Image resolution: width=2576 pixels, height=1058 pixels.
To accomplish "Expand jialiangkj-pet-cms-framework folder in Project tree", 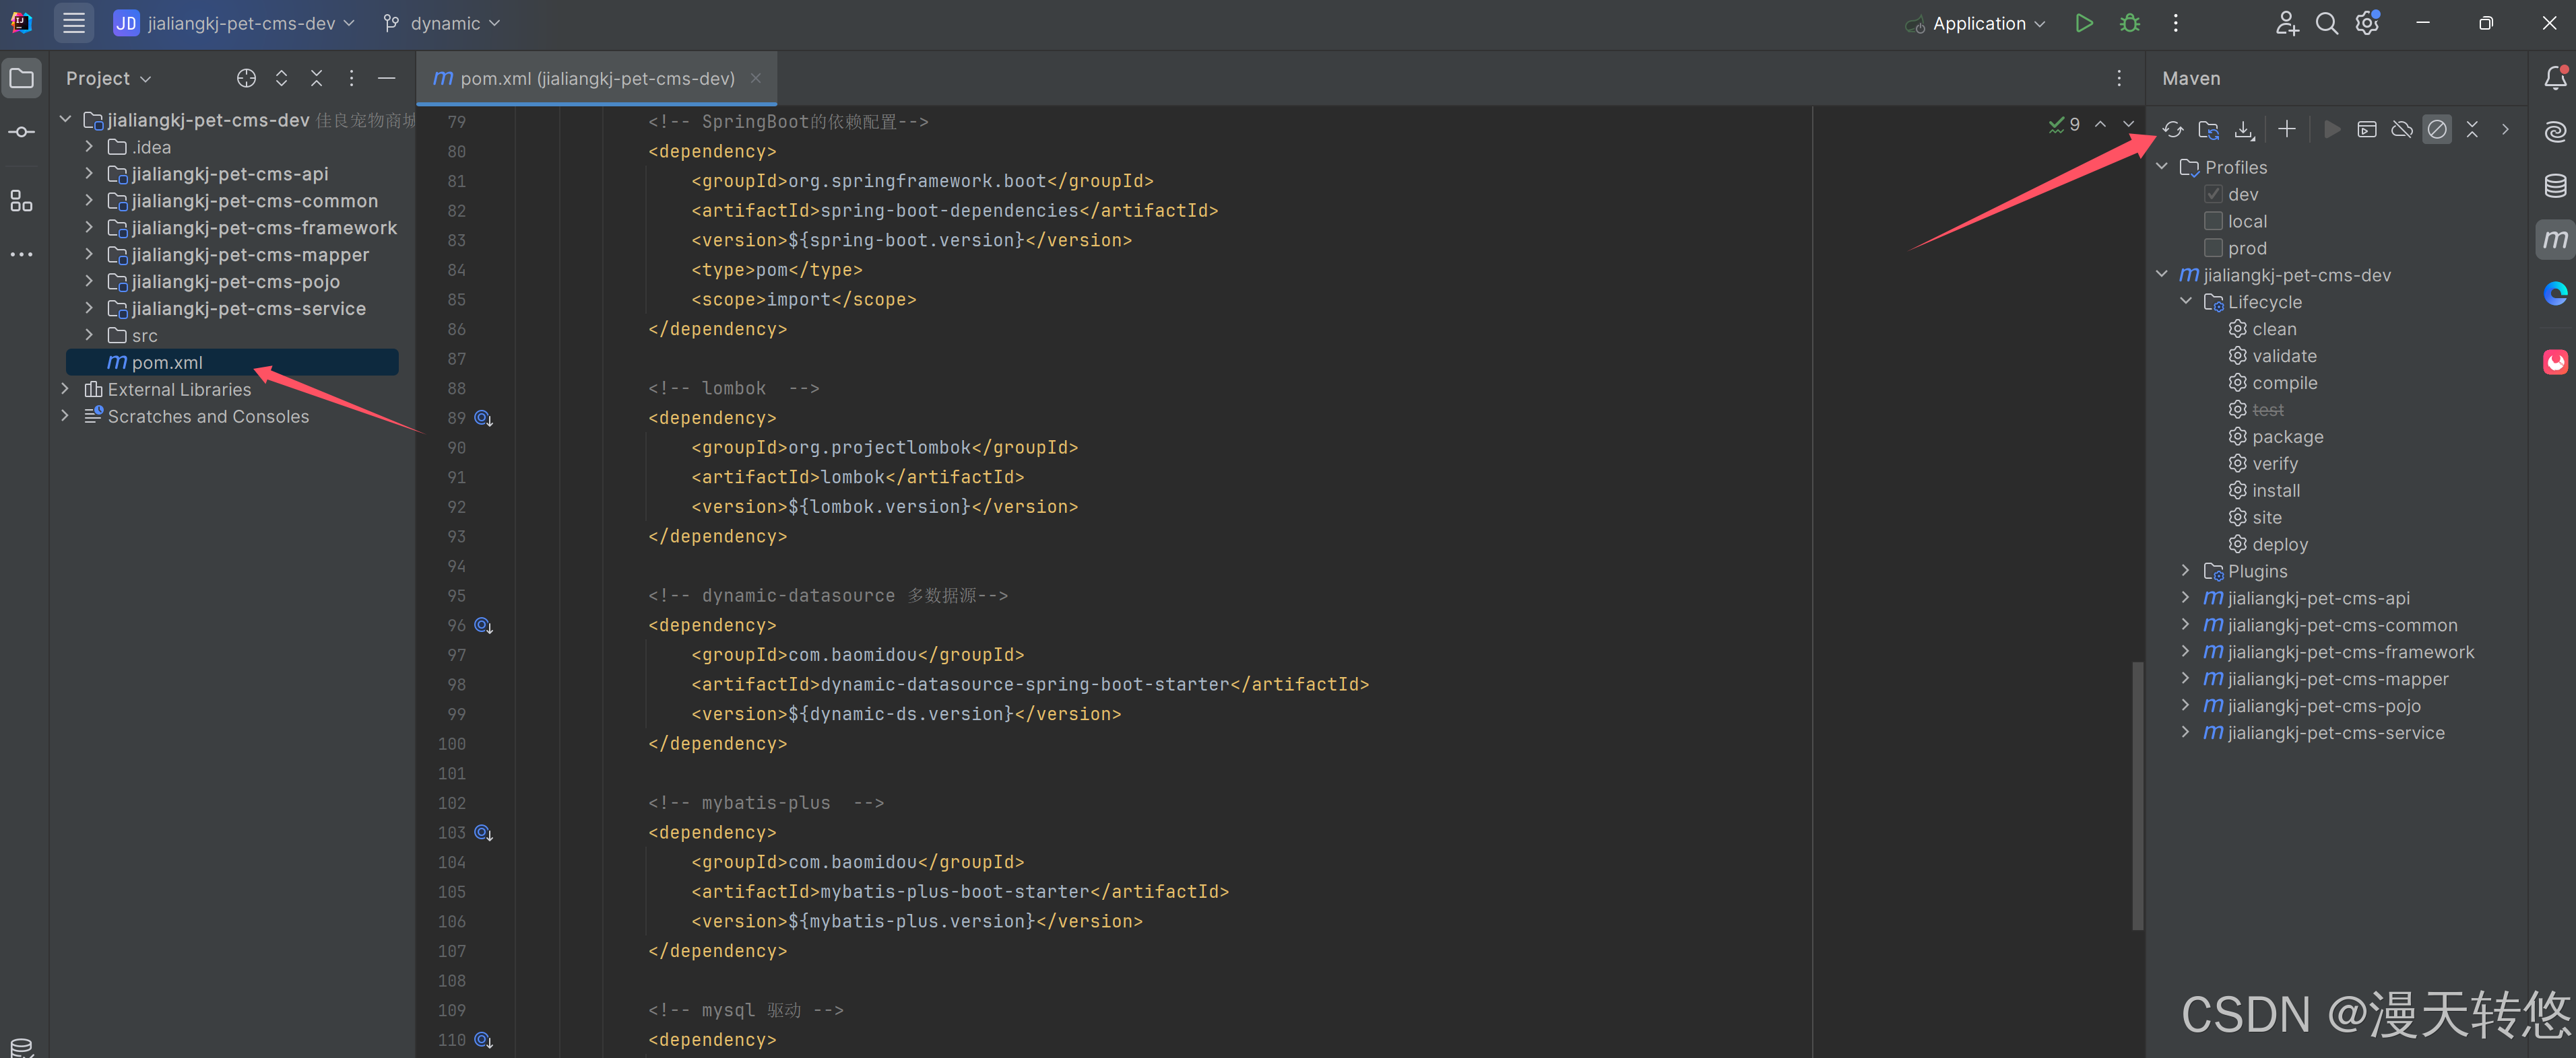I will pyautogui.click(x=89, y=227).
